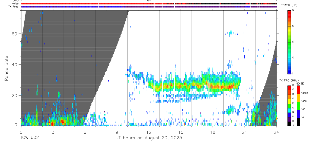Click the 15 hour tick label on the time axis
Viewport: 311px width, 143px height.
point(181,132)
